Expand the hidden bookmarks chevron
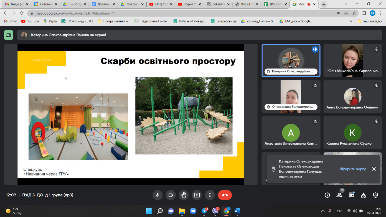Viewport: 386px width, 217px height. pyautogui.click(x=351, y=21)
